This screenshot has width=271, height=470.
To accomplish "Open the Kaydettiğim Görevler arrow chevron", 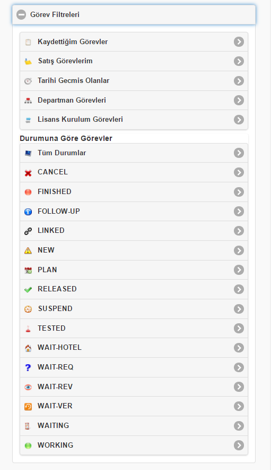I will coord(239,41).
